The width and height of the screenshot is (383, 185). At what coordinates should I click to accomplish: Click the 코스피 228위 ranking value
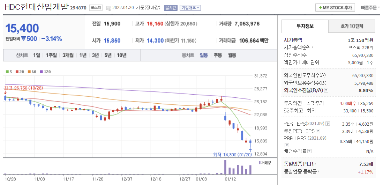pos(361,48)
